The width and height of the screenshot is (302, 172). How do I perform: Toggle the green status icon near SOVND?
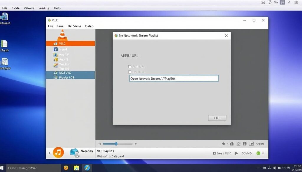[259, 153]
